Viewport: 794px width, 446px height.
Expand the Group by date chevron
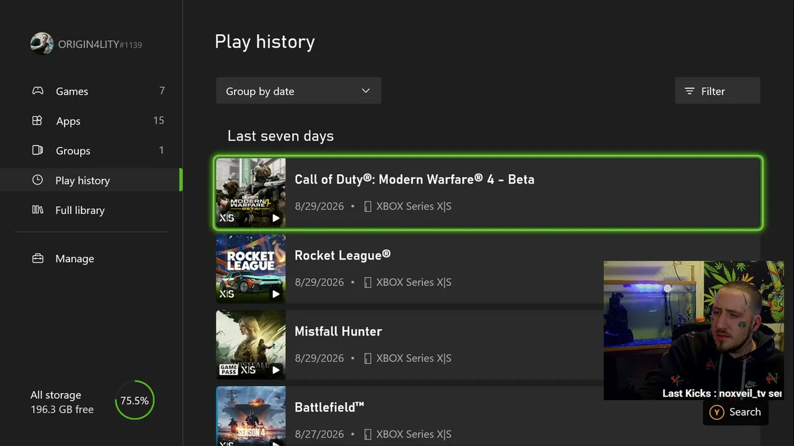[365, 91]
